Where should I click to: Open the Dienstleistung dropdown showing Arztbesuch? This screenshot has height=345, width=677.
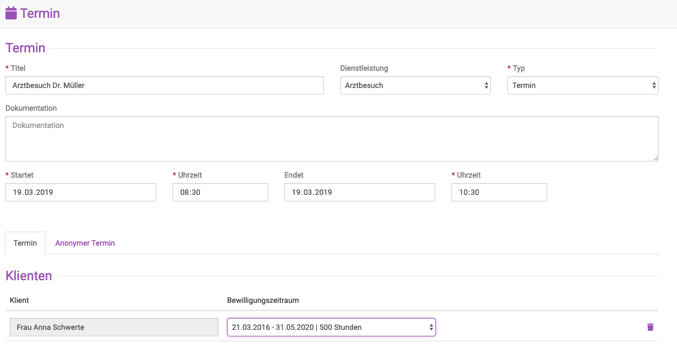pyautogui.click(x=415, y=85)
